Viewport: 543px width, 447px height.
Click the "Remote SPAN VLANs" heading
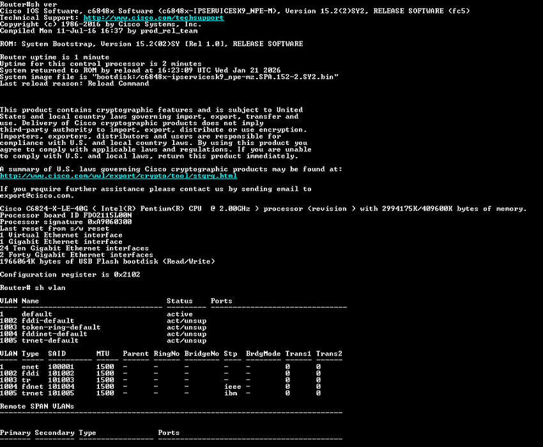pyautogui.click(x=37, y=406)
